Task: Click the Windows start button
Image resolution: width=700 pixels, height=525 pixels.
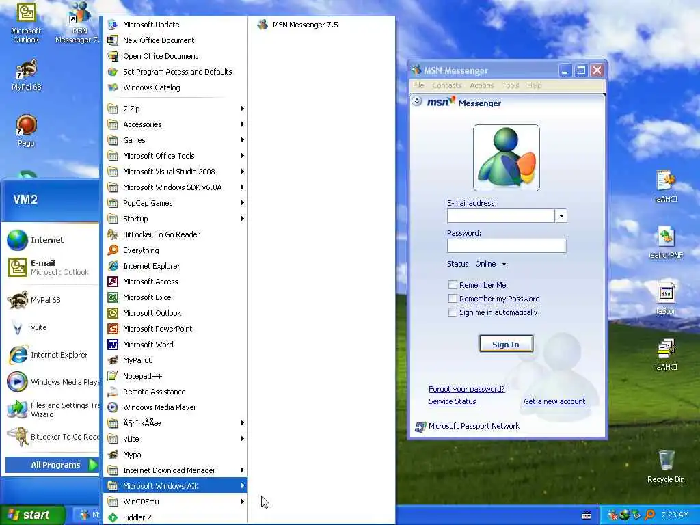Action: tap(31, 515)
